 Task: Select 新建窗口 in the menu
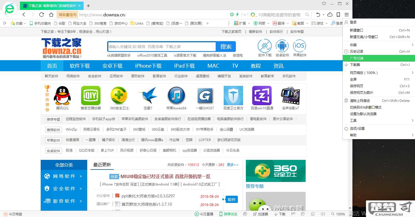click(379, 30)
